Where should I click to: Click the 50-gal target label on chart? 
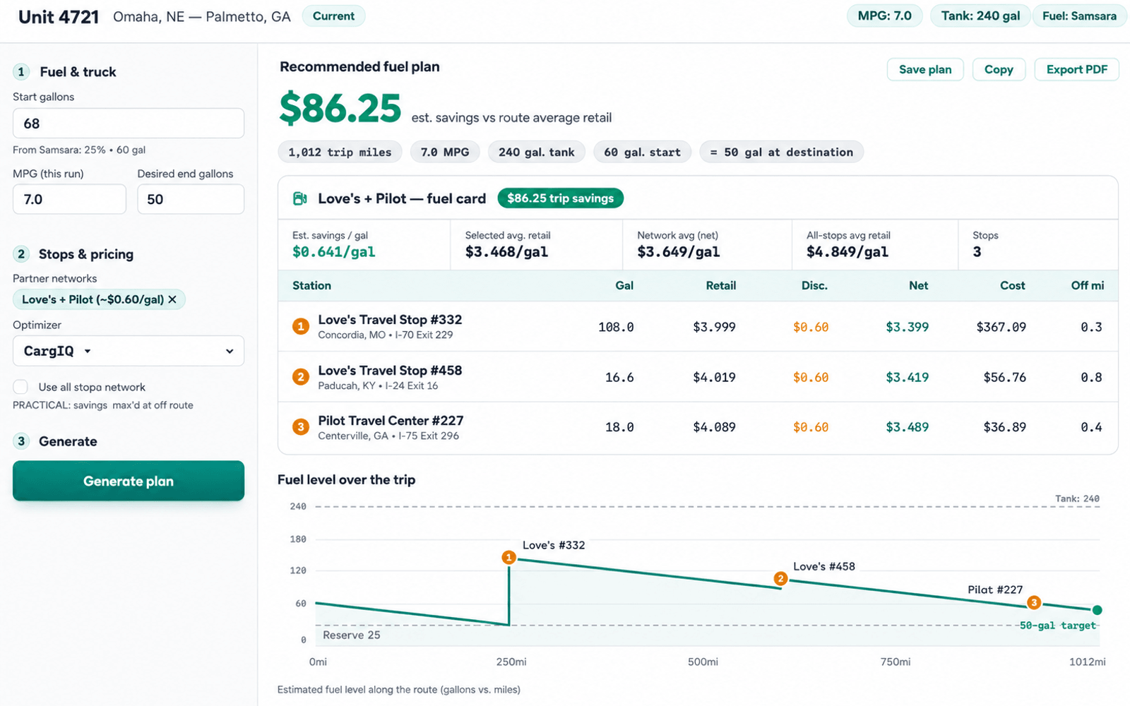1058,626
